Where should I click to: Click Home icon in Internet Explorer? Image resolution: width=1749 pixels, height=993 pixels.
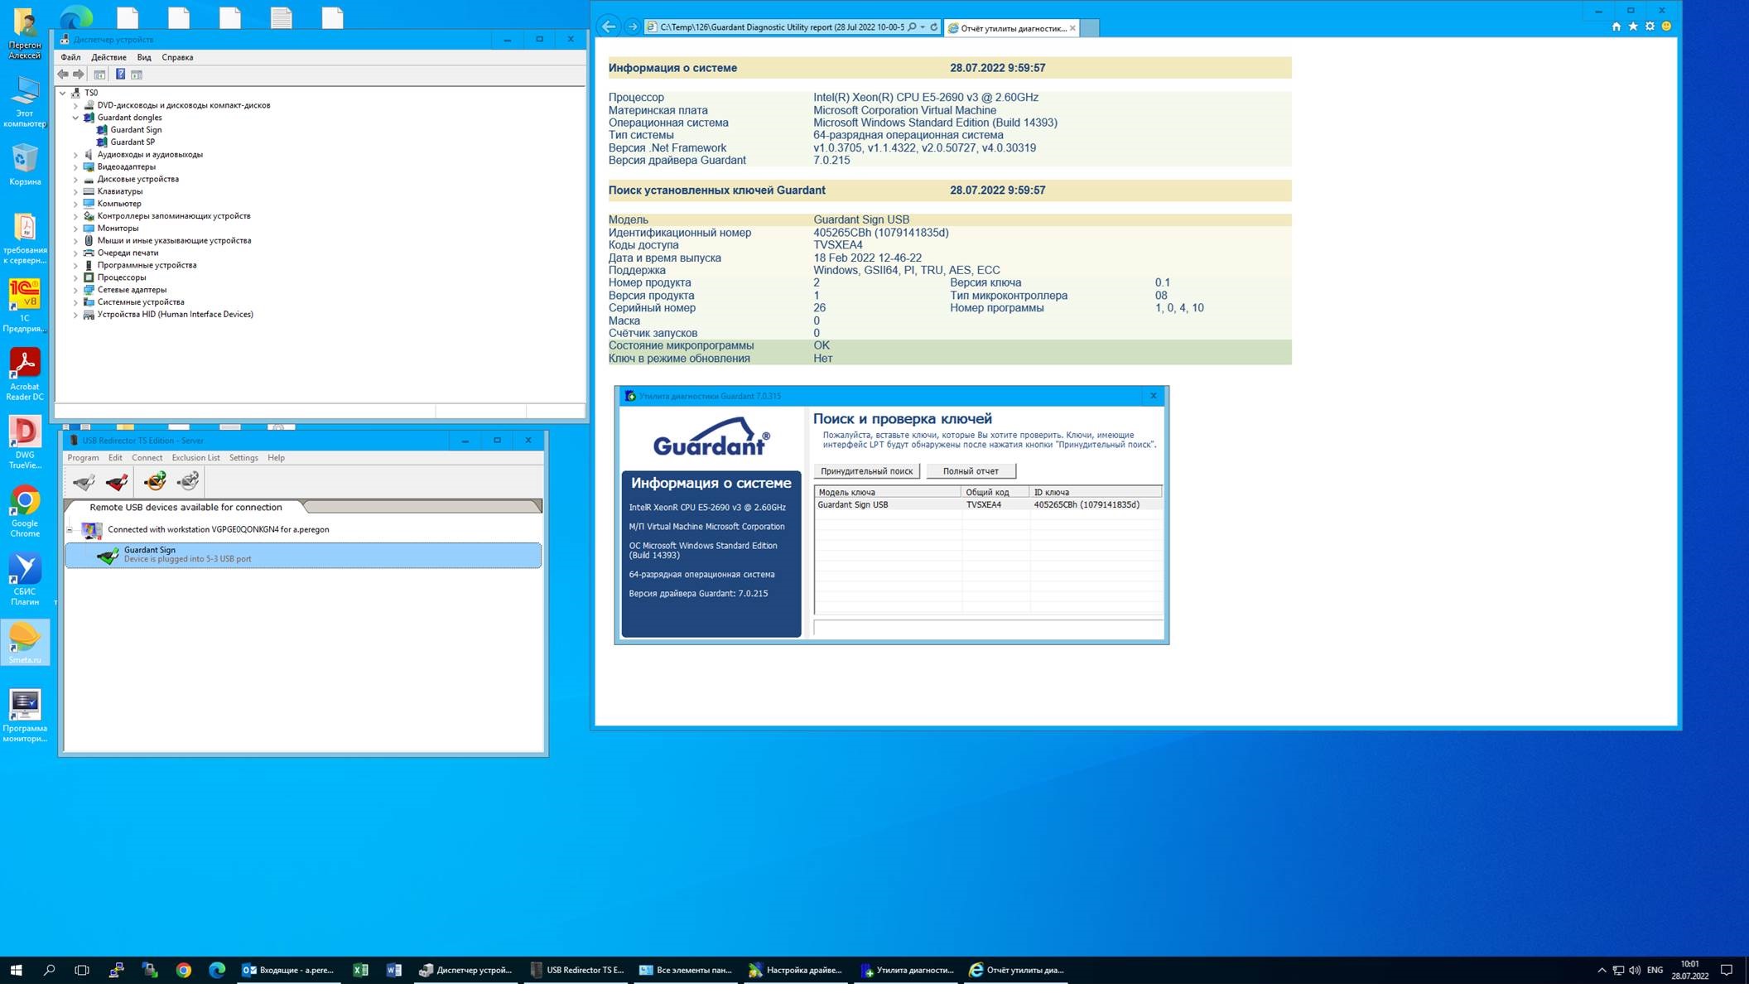(x=1616, y=27)
